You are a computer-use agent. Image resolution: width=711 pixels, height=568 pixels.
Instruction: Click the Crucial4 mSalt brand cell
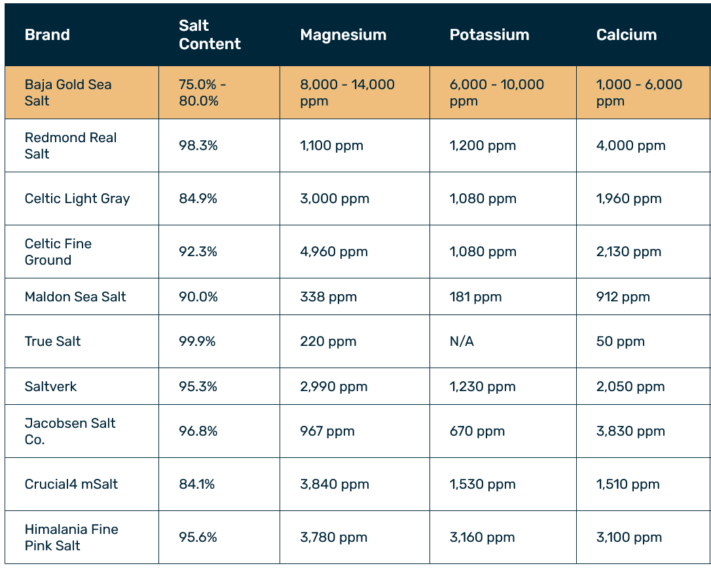pos(82,484)
